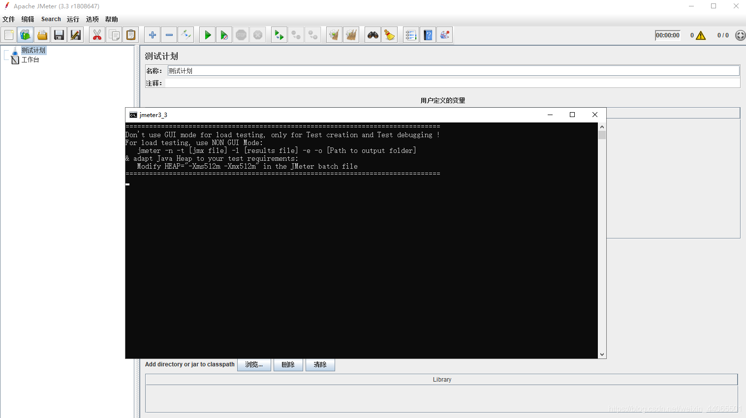
Task: Open the Templates icon in toolbar
Action: [26, 35]
